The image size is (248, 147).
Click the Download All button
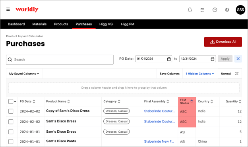[x=223, y=42]
